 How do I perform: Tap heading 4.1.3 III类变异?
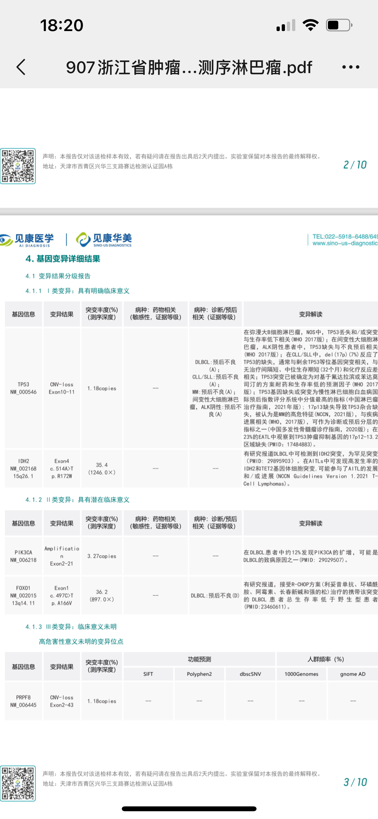71,627
